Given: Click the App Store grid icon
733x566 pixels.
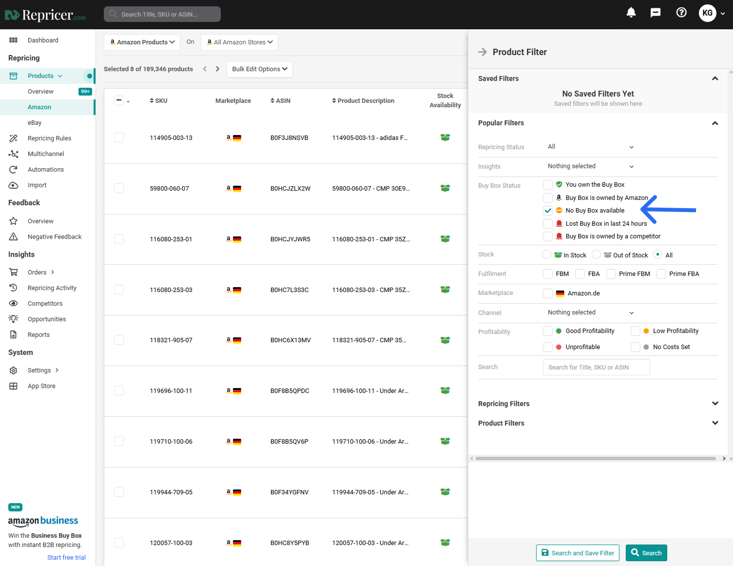Looking at the screenshot, I should pos(13,386).
